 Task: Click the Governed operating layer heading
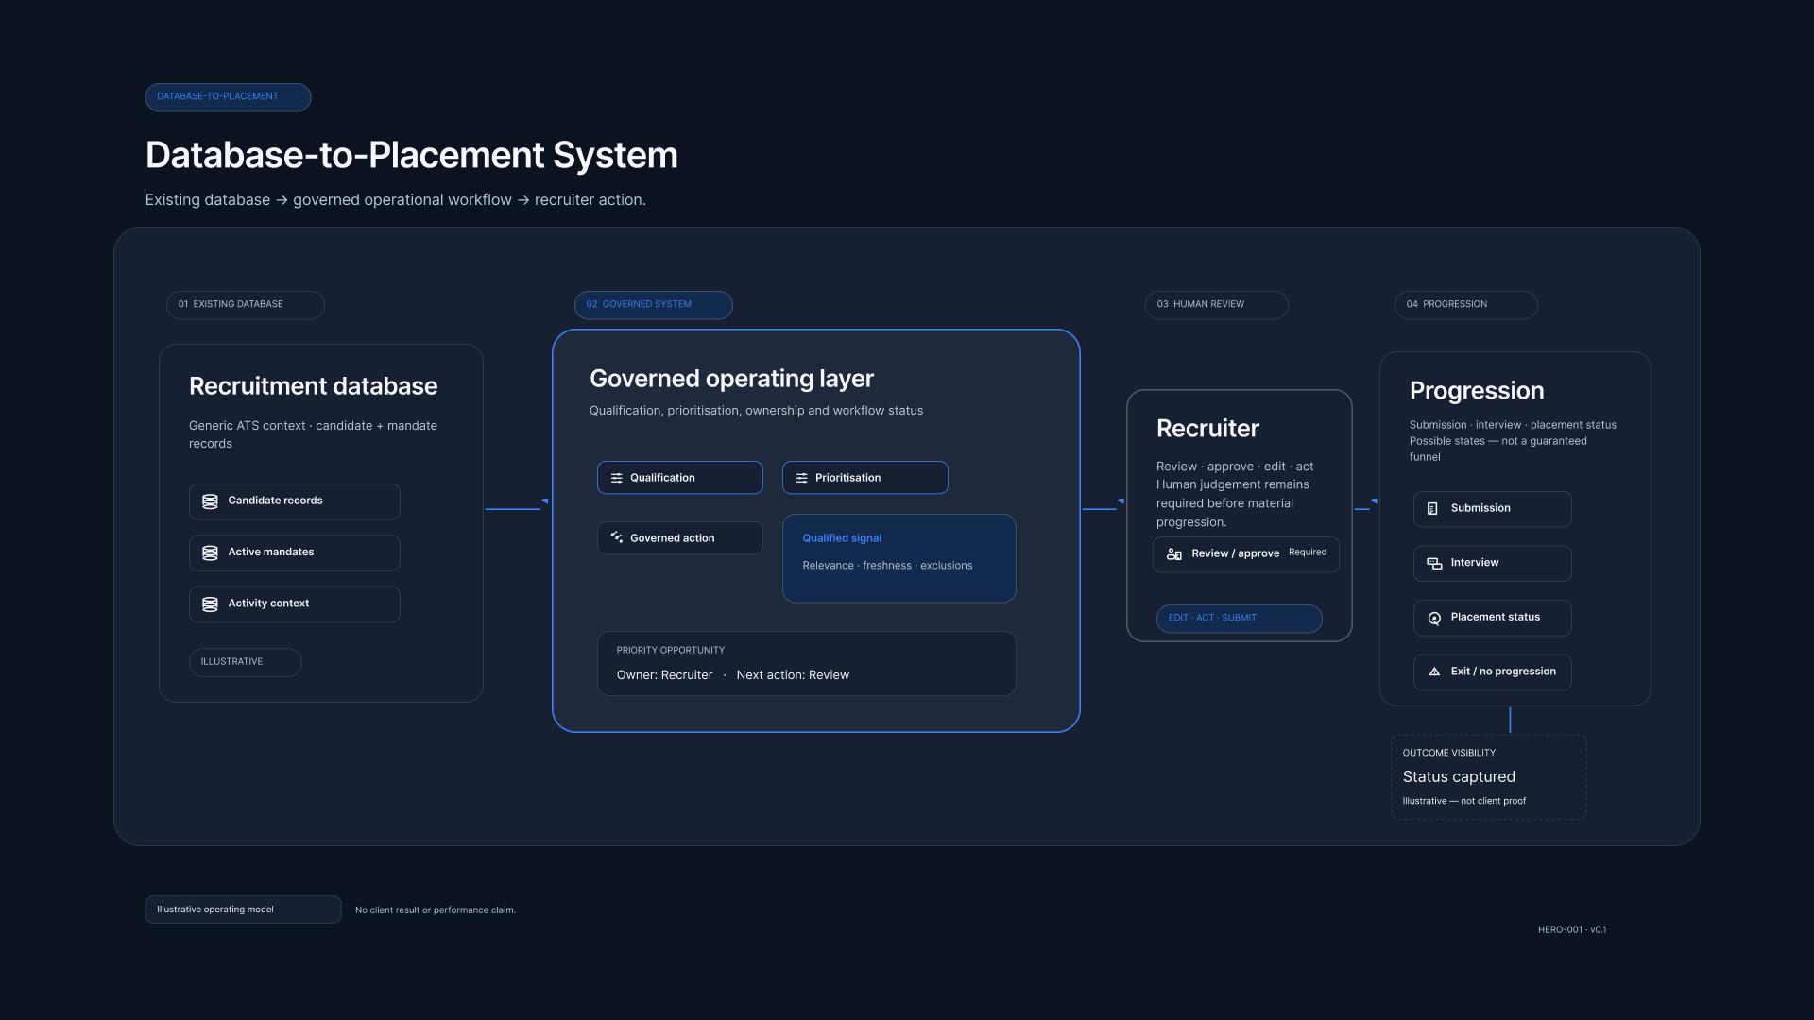731,379
